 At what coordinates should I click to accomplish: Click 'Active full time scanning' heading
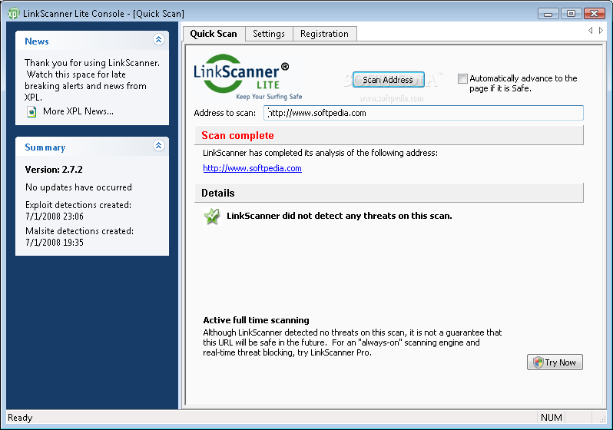tap(256, 320)
